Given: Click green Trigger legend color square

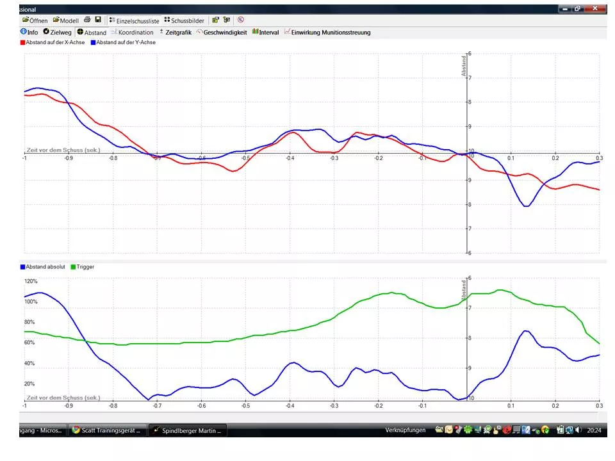Looking at the screenshot, I should click(73, 267).
